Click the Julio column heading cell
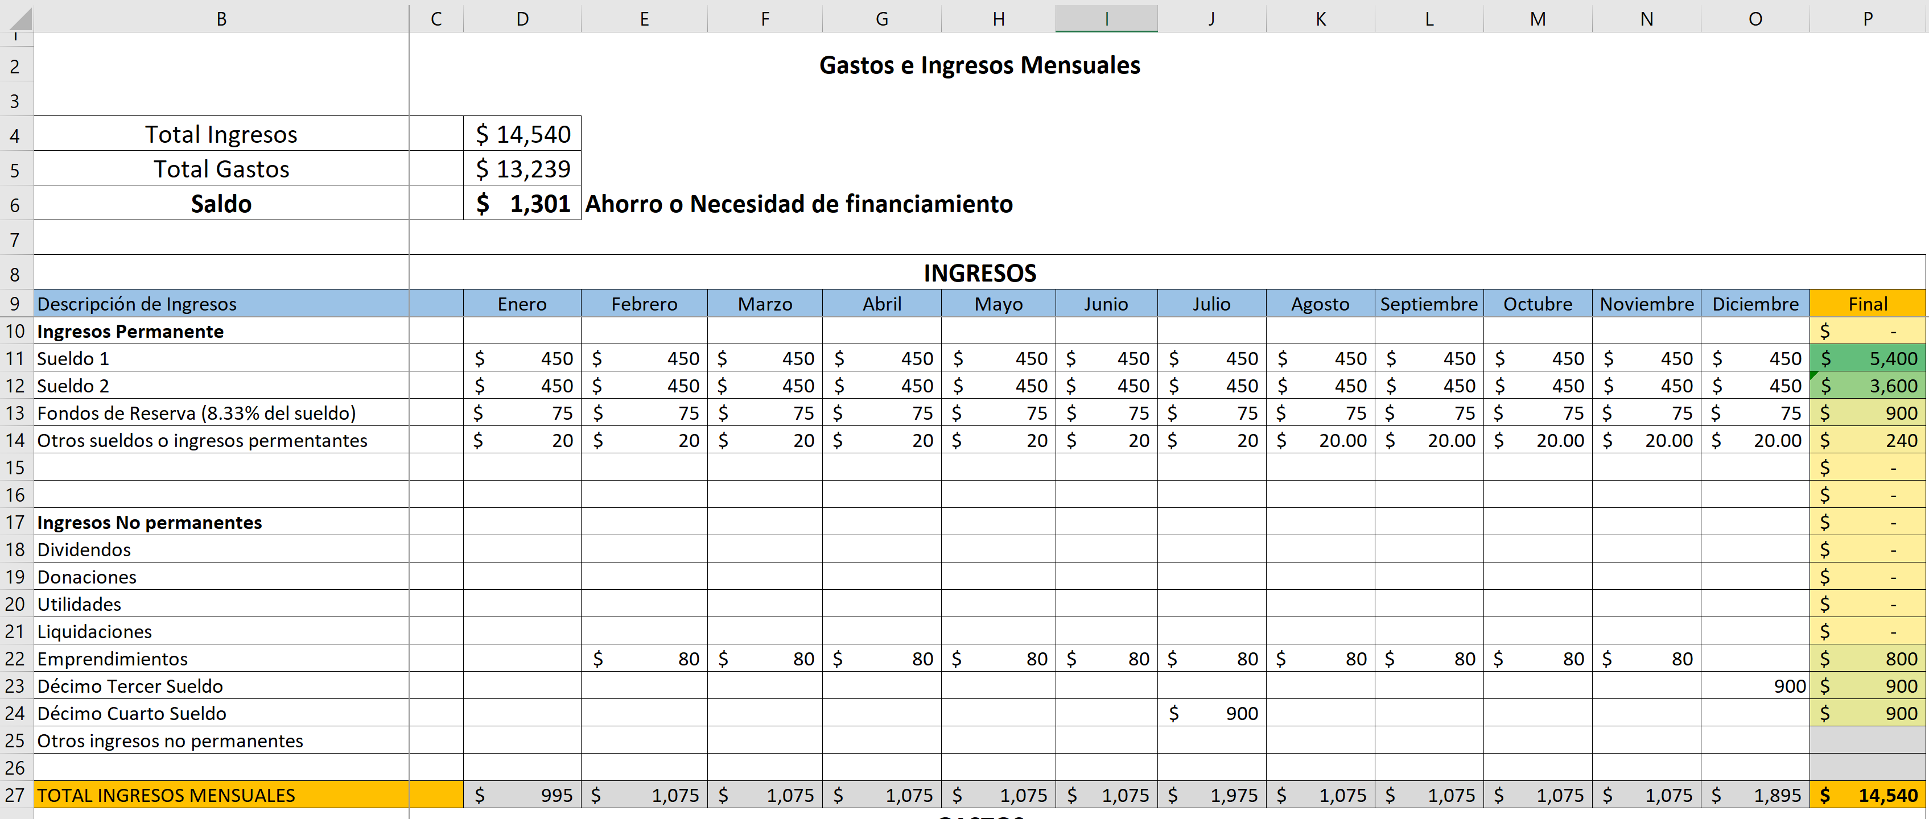1929x819 pixels. tap(1211, 304)
